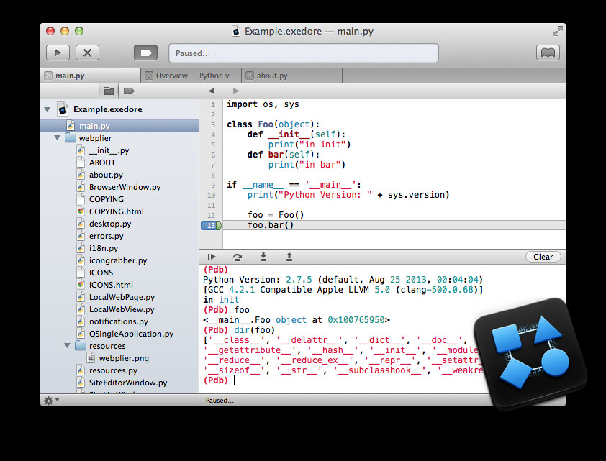Image resolution: width=606 pixels, height=461 pixels.
Task: Click the Chrome icon beside COPYING.html
Action: pyautogui.click(x=81, y=211)
